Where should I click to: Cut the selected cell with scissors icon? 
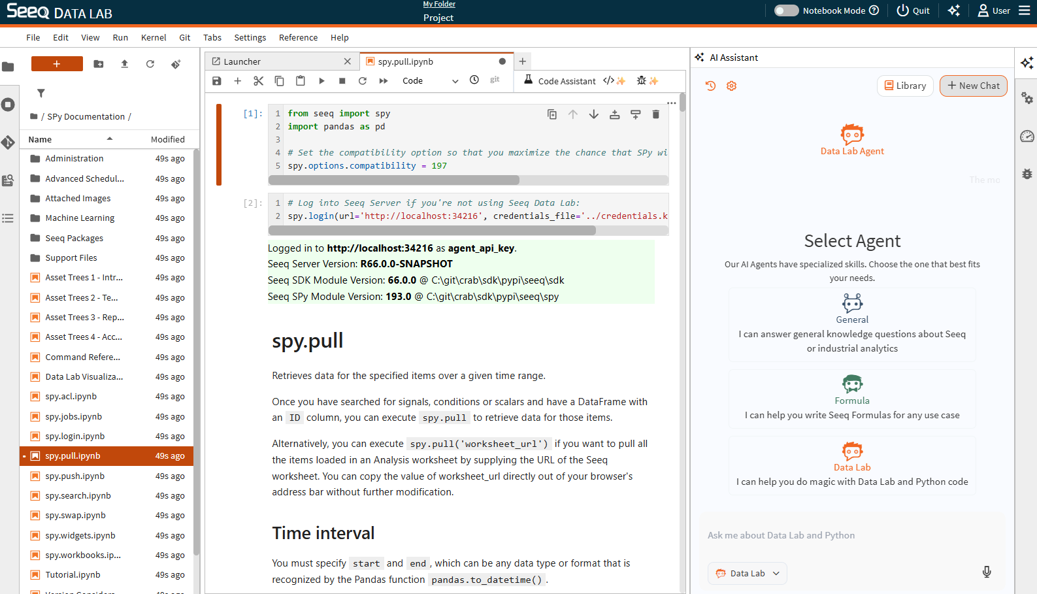(258, 80)
